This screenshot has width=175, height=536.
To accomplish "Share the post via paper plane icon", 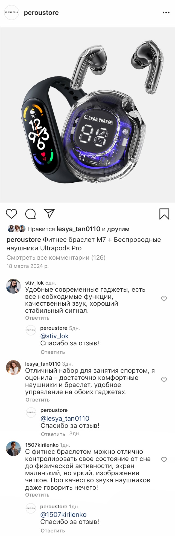I will [49, 214].
